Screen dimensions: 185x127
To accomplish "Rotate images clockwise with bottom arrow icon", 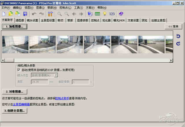I will [x=178, y=44].
